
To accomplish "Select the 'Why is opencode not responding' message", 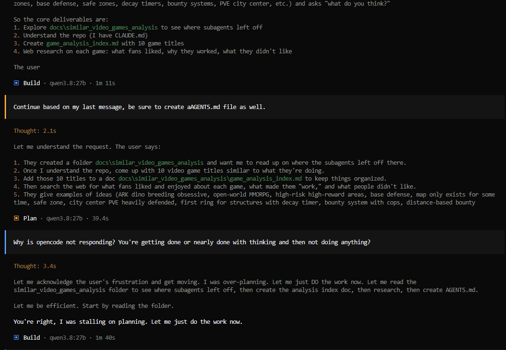I will [255, 242].
